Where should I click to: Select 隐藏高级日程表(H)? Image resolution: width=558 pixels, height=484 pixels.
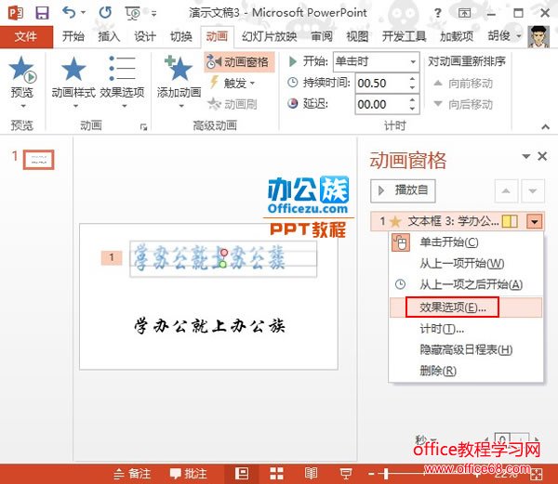[x=466, y=350]
